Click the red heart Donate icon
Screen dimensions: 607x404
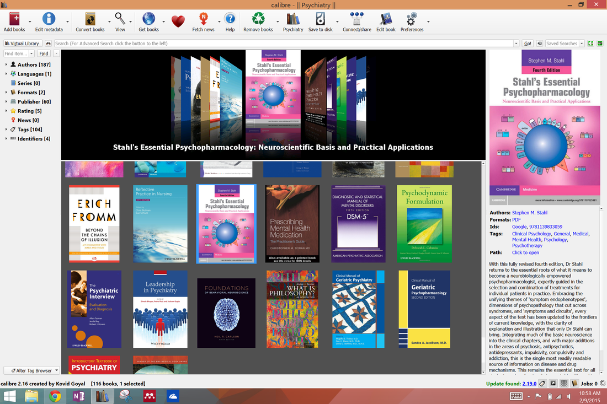[x=178, y=21]
